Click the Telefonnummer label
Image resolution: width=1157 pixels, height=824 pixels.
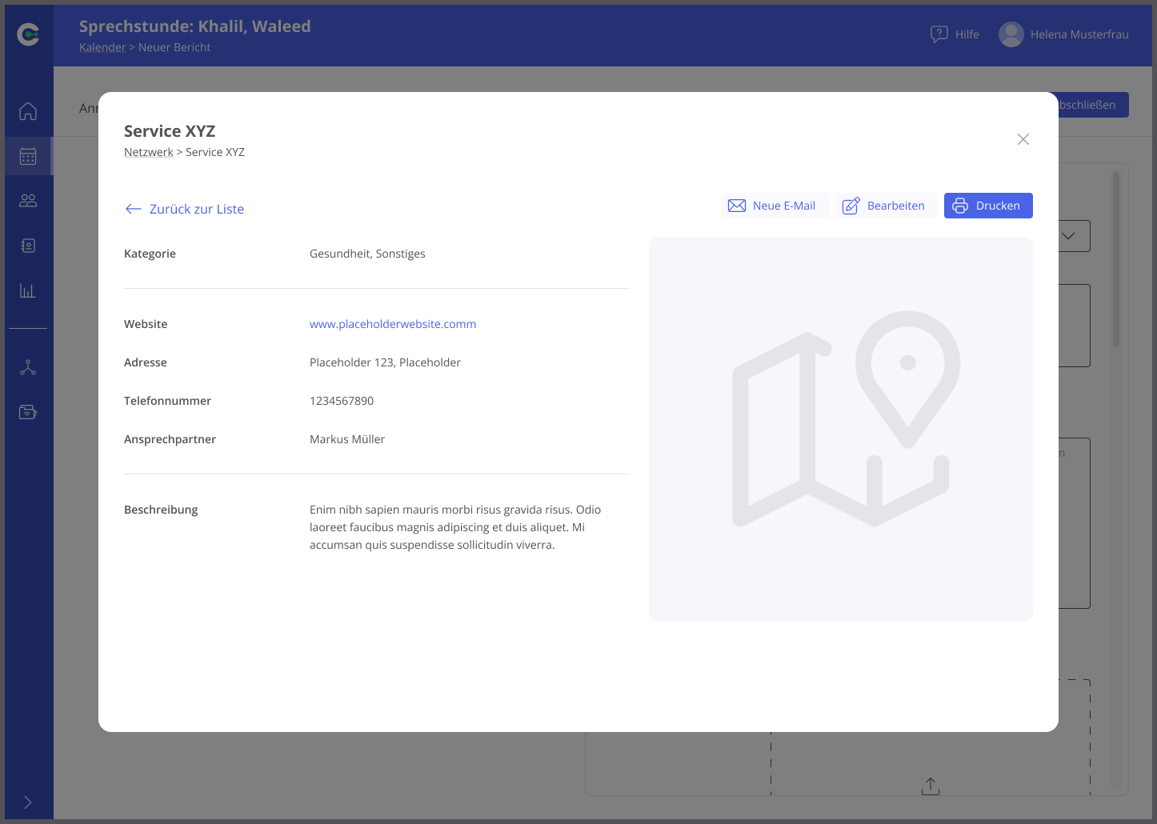(167, 401)
